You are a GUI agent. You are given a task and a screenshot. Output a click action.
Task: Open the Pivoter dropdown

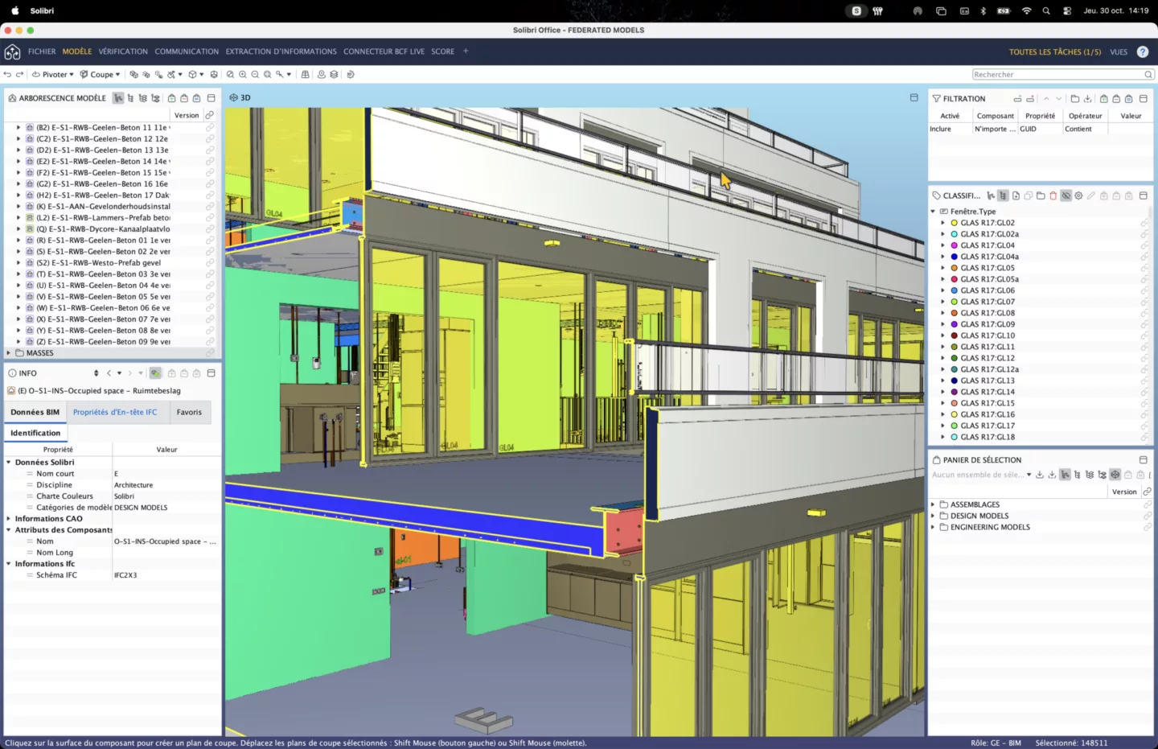(x=54, y=74)
